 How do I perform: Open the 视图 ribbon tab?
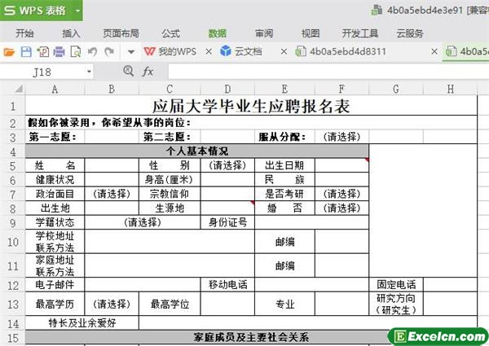(311, 33)
